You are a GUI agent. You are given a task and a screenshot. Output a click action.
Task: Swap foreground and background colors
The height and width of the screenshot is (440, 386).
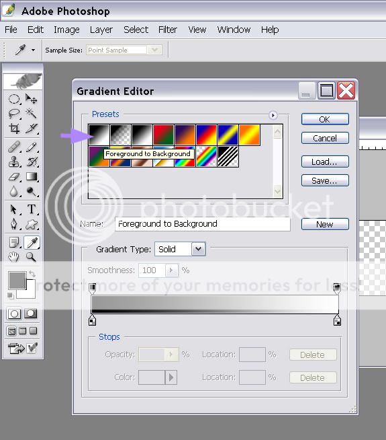(x=32, y=273)
